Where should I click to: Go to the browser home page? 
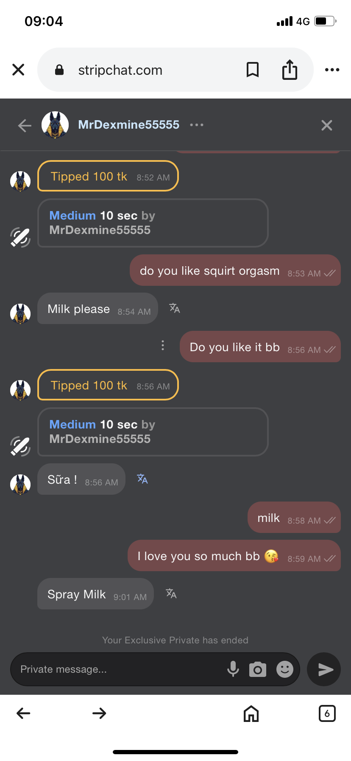click(251, 713)
